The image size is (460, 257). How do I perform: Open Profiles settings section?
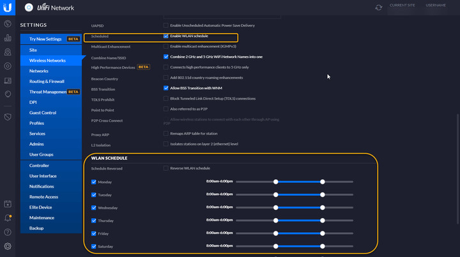(x=51, y=123)
